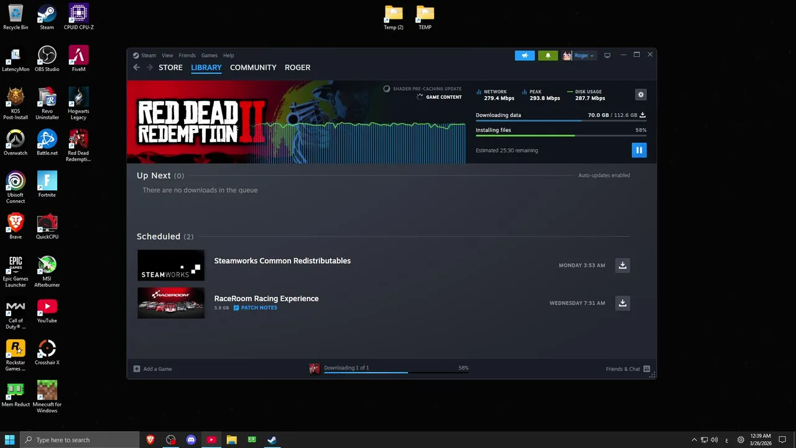Image resolution: width=796 pixels, height=448 pixels.
Task: Select Ubisoft Connect desktop icon
Action: point(16,188)
